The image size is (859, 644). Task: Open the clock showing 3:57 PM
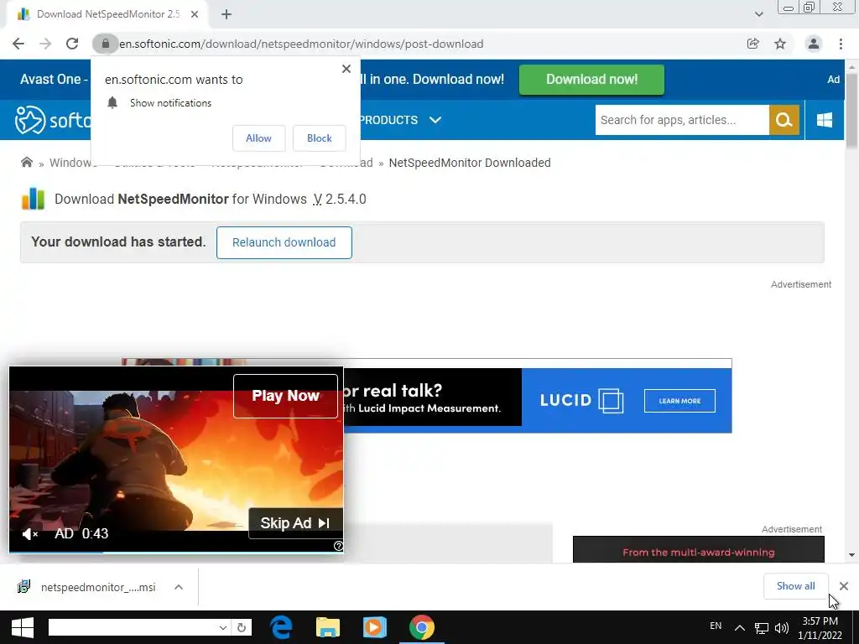pyautogui.click(x=820, y=628)
